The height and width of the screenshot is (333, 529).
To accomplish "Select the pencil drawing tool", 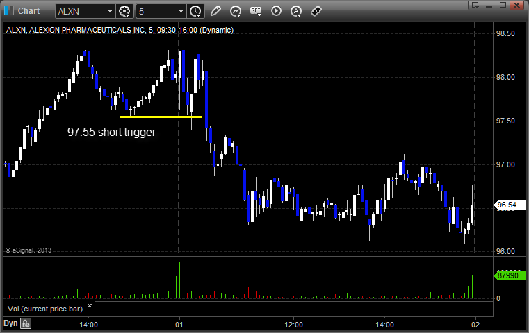I will 215,11.
